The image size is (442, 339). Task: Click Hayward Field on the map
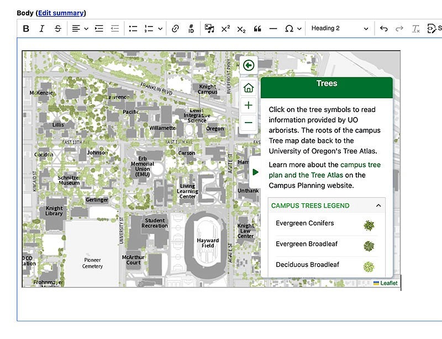tap(208, 243)
